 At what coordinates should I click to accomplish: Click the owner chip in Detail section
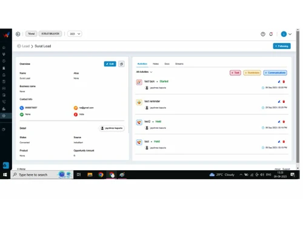[112, 128]
